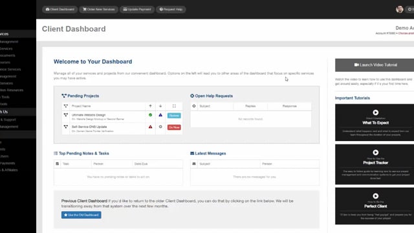The height and width of the screenshot is (233, 414).
Task: Click project icon beside Self-Service DNS Update
Action: click(x=66, y=127)
